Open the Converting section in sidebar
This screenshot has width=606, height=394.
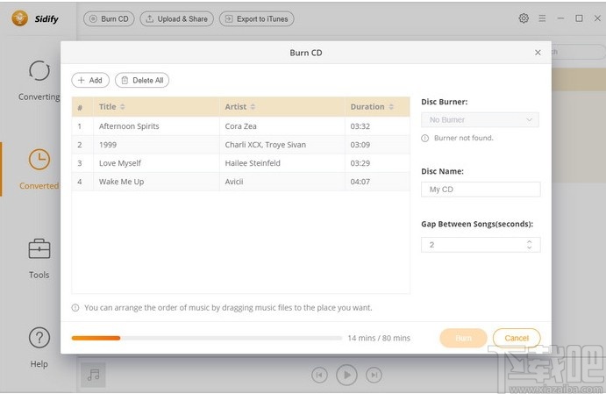(x=39, y=81)
